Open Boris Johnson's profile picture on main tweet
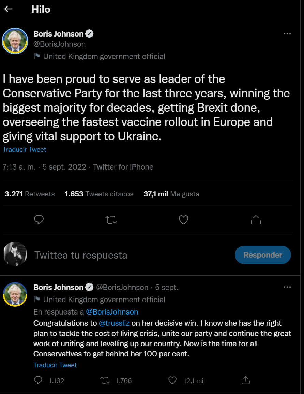Screen dimensions: 304x394 [x=15, y=41]
